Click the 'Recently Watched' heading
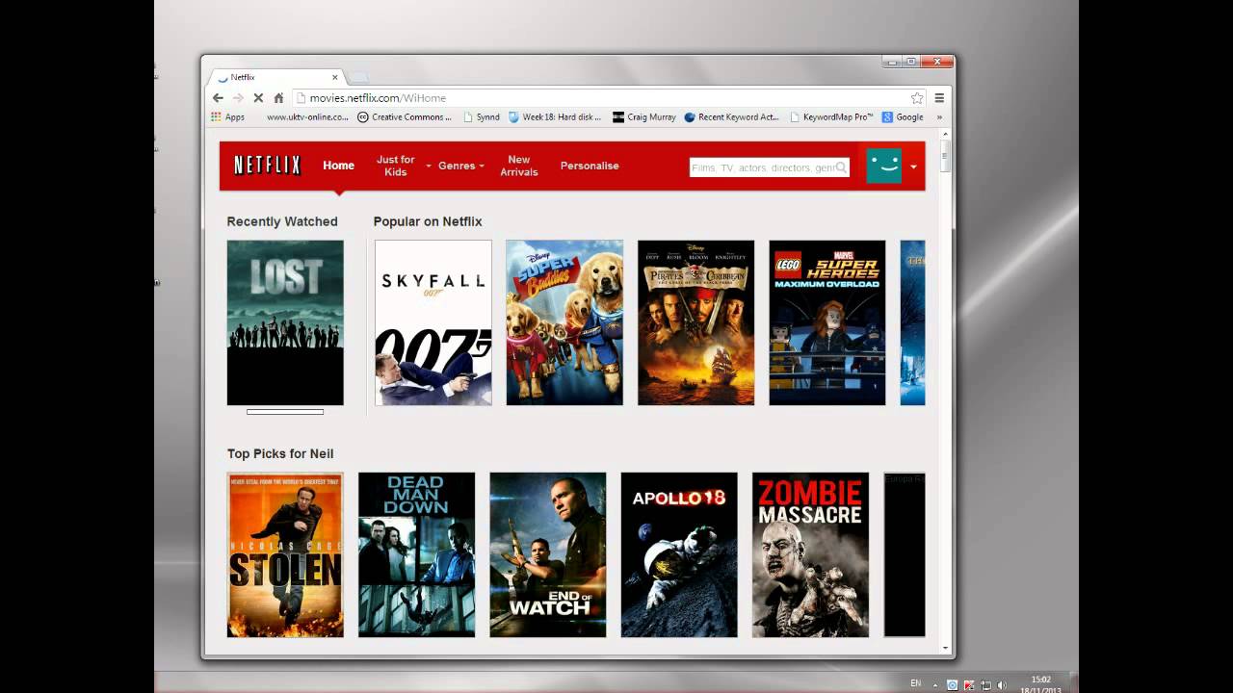1233x693 pixels. pyautogui.click(x=282, y=221)
